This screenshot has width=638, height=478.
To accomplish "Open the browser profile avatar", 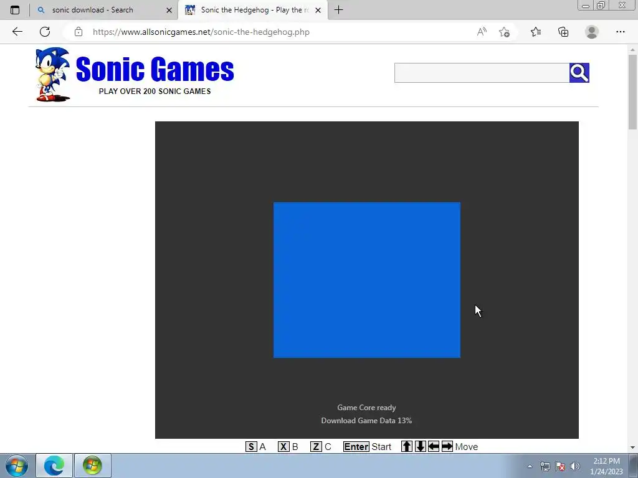I will click(x=592, y=32).
